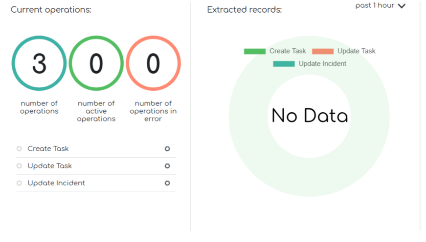
Task: Select the Update Task status circle
Action: click(x=19, y=166)
